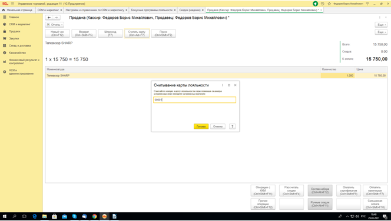Image resolution: width=391 pixels, height=221 pixels.
Task: Close the Бонусные программы лояльности tab
Action: 175,10
